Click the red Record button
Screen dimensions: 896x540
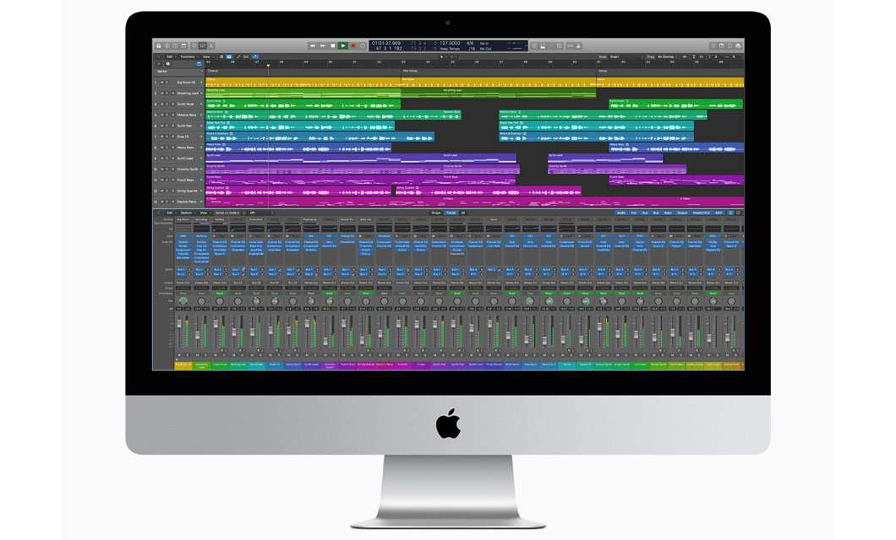point(353,46)
